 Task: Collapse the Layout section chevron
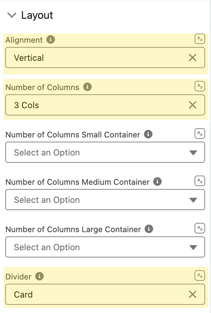[12, 15]
